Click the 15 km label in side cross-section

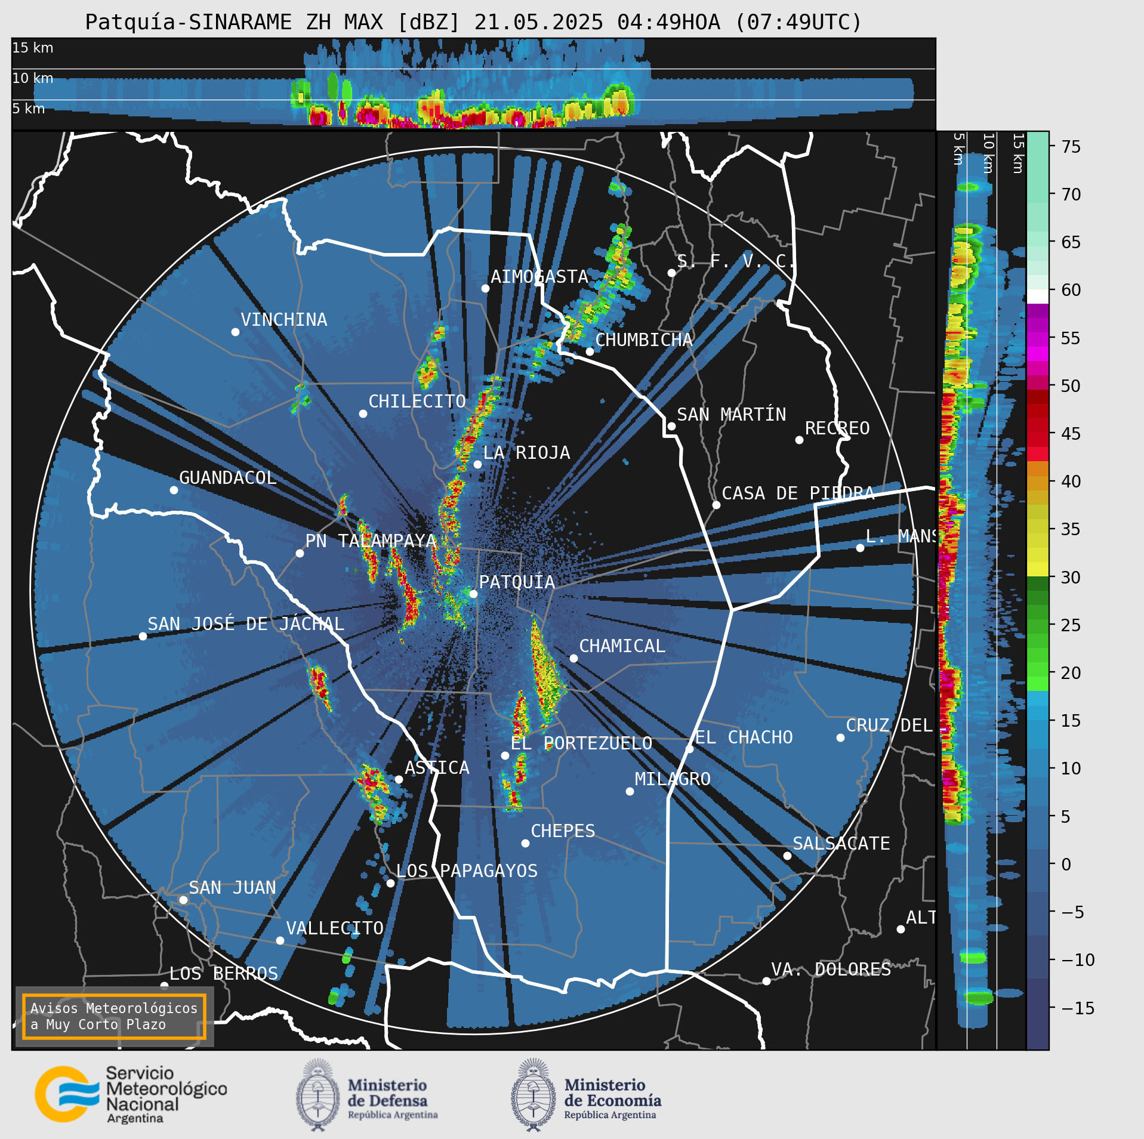point(1017,153)
